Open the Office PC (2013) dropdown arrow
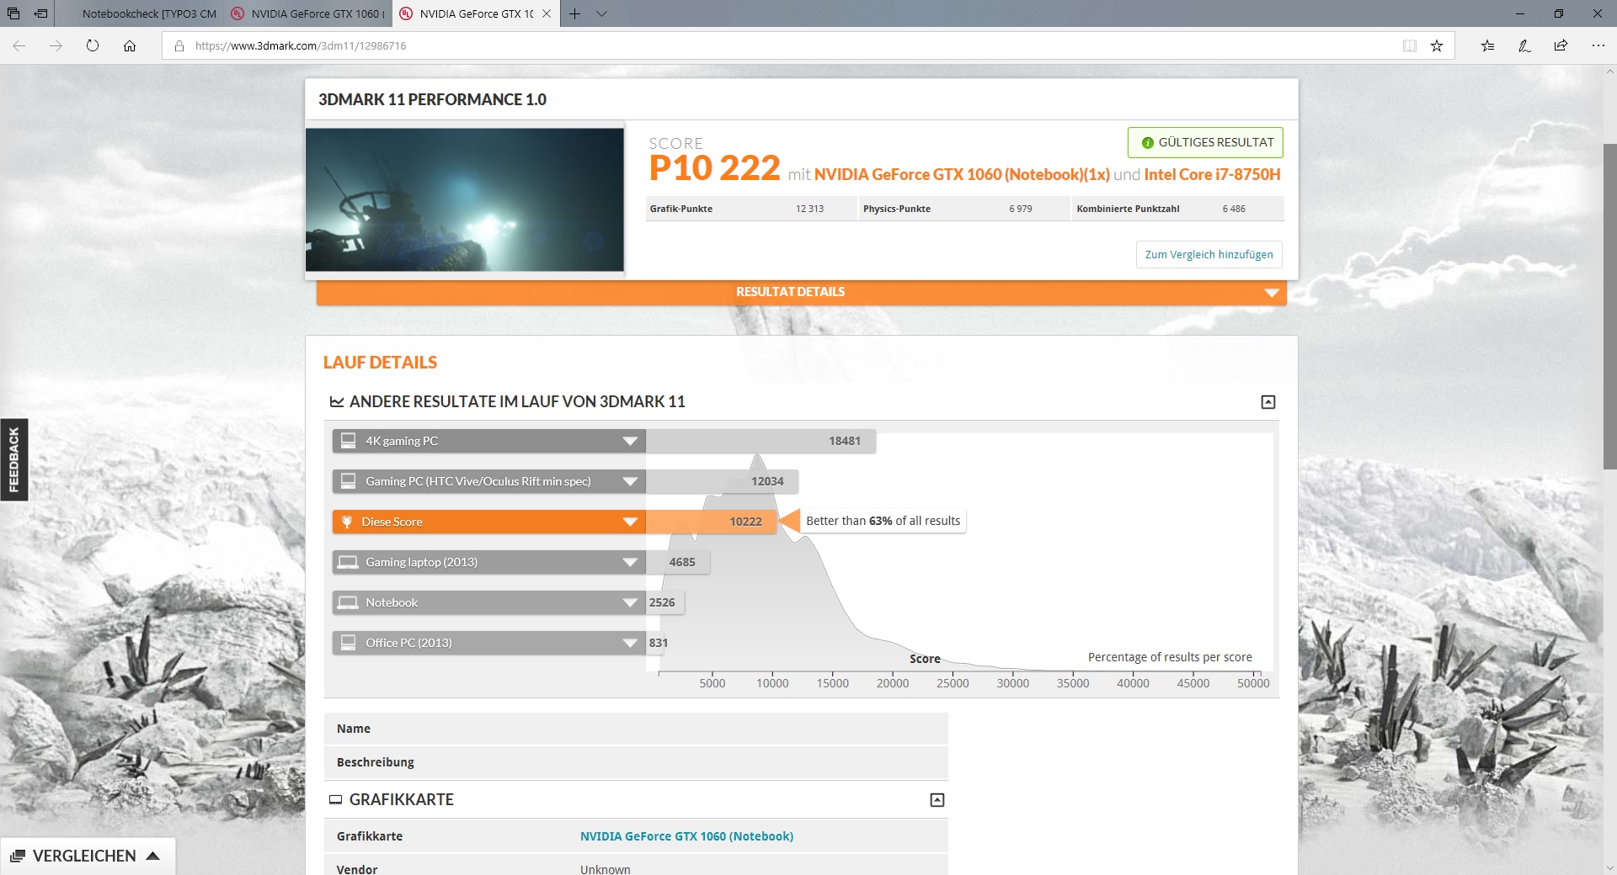Image resolution: width=1617 pixels, height=875 pixels. coord(630,643)
